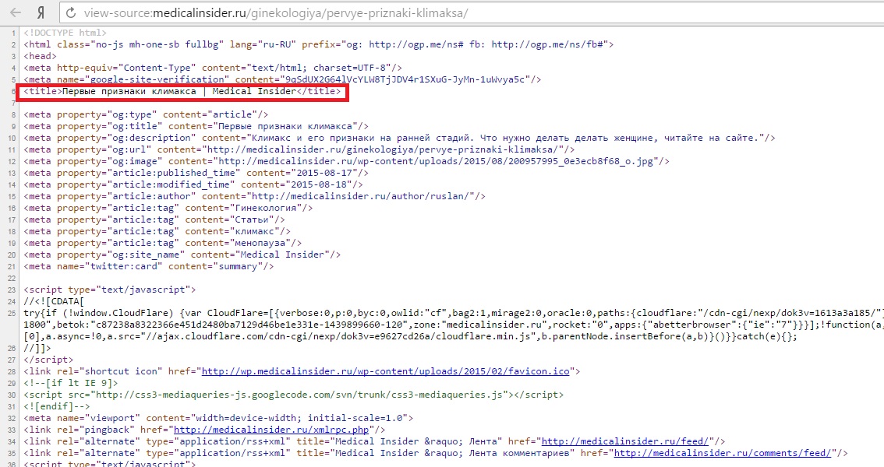Click the html class="no-js" line

coord(319,44)
